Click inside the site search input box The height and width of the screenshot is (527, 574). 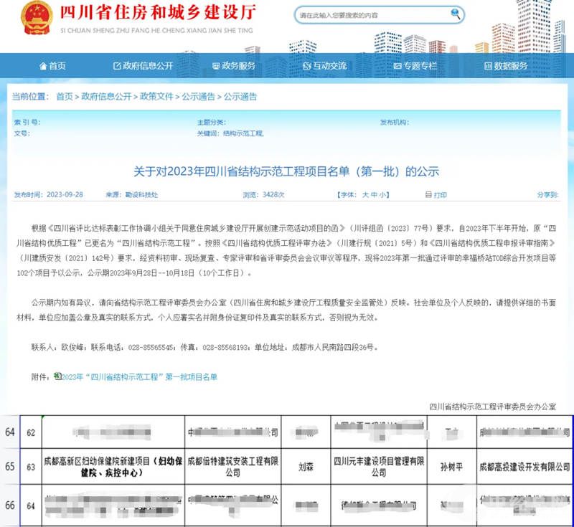[x=359, y=14]
